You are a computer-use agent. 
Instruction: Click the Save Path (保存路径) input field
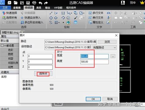tap(68, 47)
